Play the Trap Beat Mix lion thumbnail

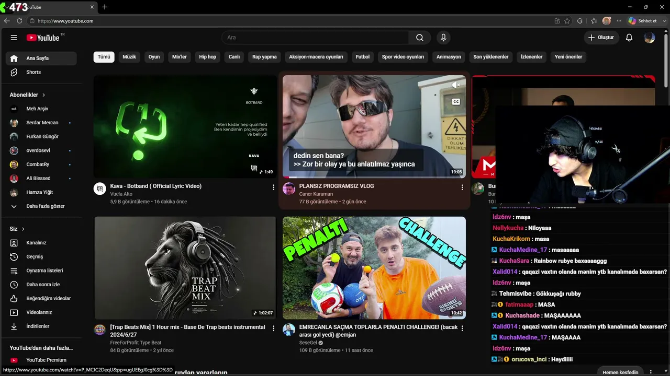pyautogui.click(x=185, y=268)
